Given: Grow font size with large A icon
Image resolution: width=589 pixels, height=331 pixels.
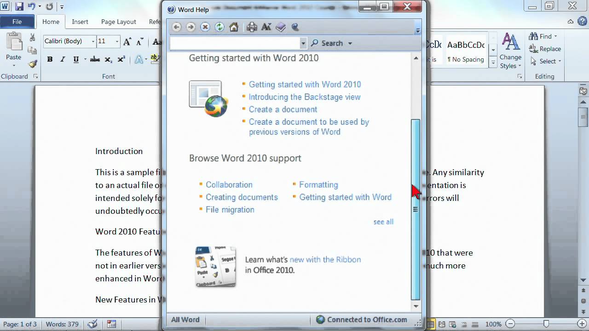Looking at the screenshot, I should [127, 41].
